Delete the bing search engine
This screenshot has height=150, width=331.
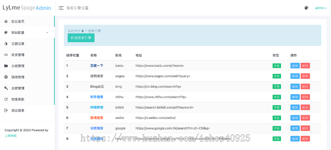tap(305, 87)
